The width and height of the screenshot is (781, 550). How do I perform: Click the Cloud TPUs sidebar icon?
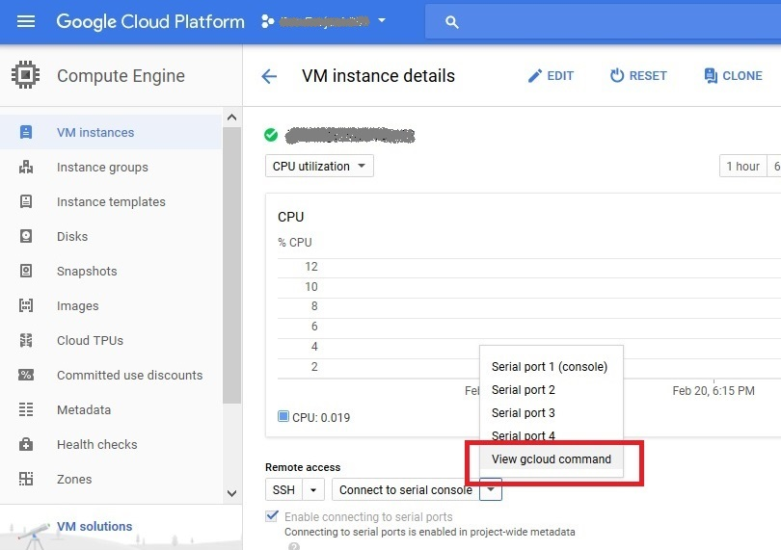click(x=26, y=340)
